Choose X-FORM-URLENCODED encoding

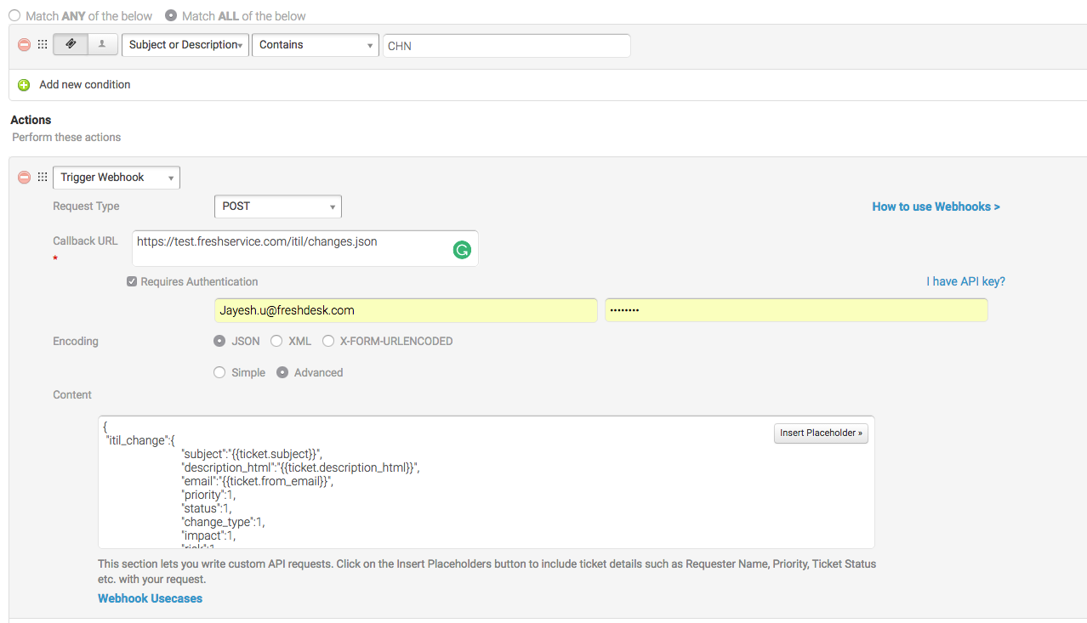(x=328, y=341)
